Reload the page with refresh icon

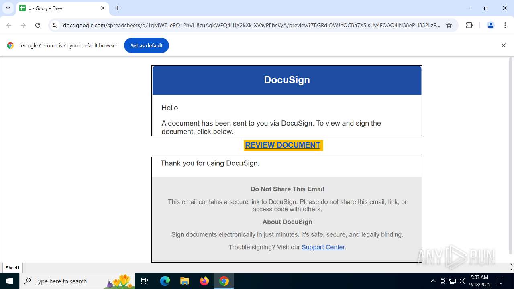38,25
